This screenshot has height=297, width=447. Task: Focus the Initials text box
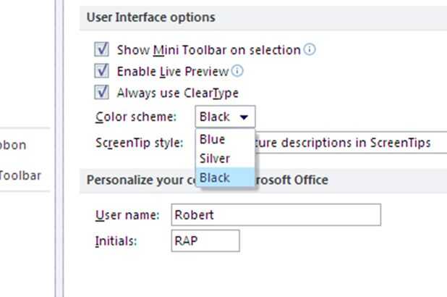click(x=205, y=241)
